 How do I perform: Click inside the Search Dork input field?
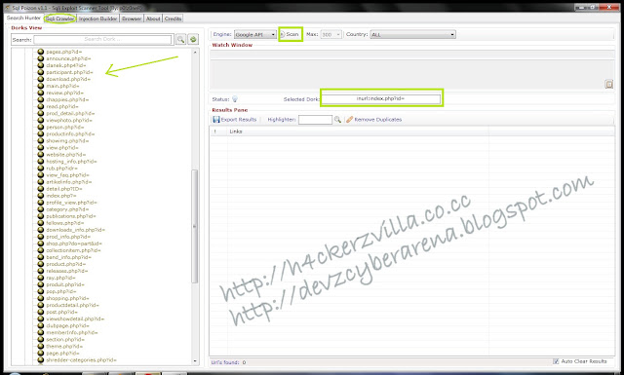[102, 39]
